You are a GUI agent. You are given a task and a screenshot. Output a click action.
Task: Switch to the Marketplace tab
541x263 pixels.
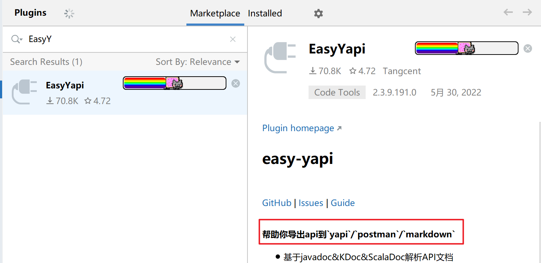[x=215, y=14]
